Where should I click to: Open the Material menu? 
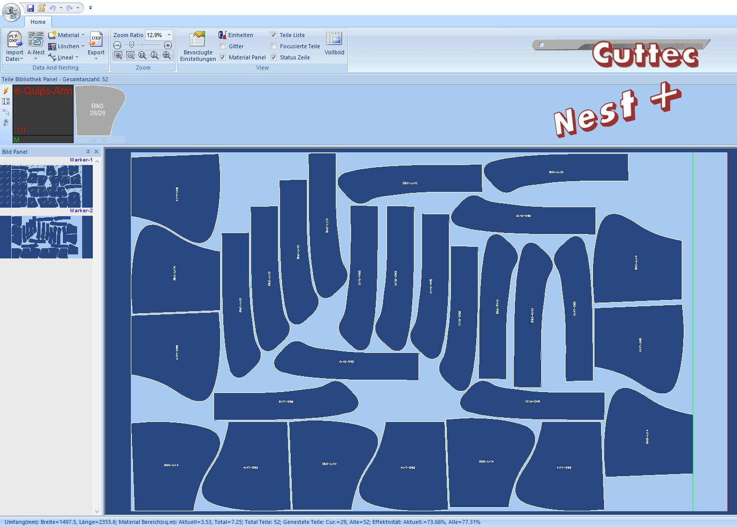click(x=66, y=35)
